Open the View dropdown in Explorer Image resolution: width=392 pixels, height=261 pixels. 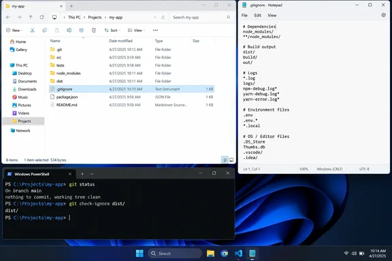tap(136, 30)
